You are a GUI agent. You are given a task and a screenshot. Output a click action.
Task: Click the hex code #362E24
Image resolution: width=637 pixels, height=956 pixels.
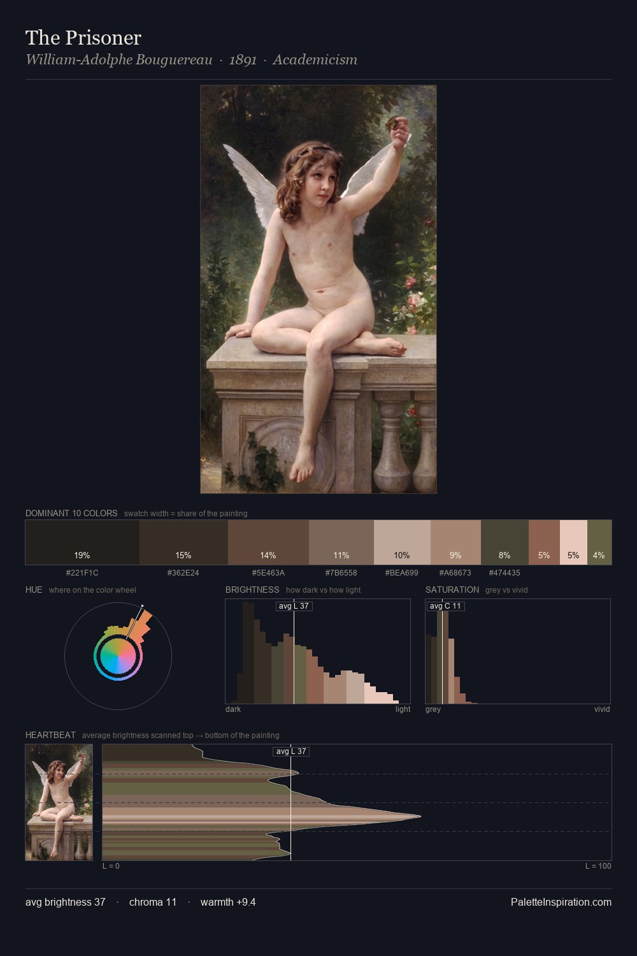pos(183,573)
